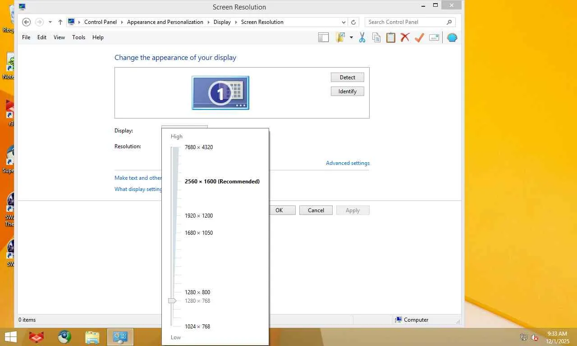
Task: Go up one level with the Up arrow
Action: [60, 22]
